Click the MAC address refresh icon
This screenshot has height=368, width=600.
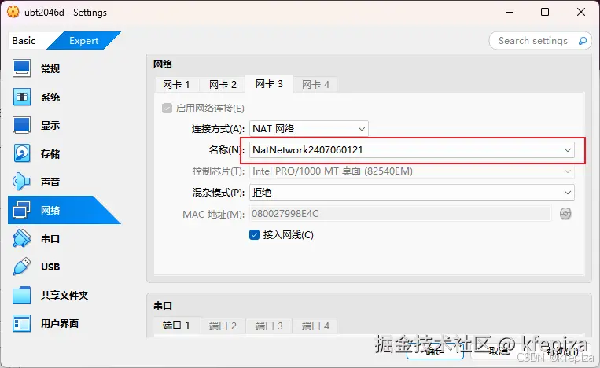[x=565, y=213]
